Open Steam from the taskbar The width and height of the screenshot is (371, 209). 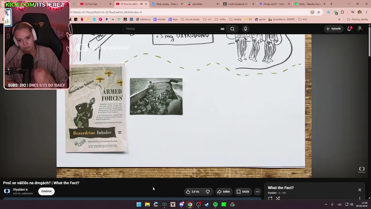[207, 204]
